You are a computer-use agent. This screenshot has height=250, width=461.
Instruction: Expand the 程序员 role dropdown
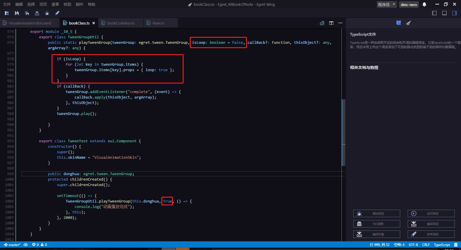[x=387, y=4]
